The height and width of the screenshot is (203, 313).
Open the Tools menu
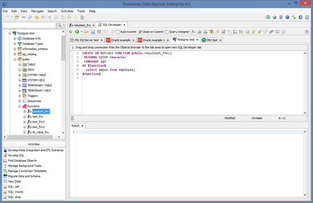click(81, 11)
